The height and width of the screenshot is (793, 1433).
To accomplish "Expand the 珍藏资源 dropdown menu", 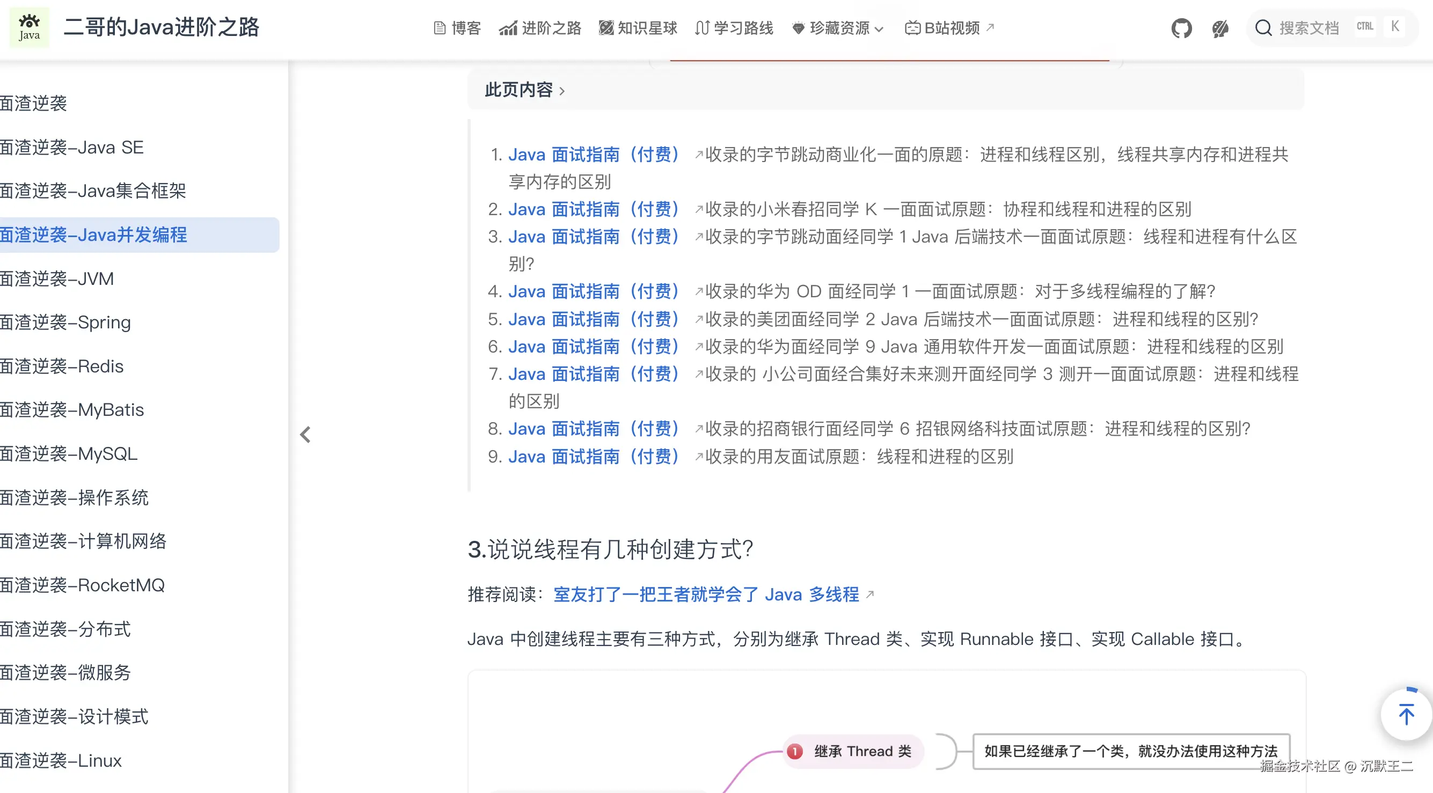I will click(838, 28).
